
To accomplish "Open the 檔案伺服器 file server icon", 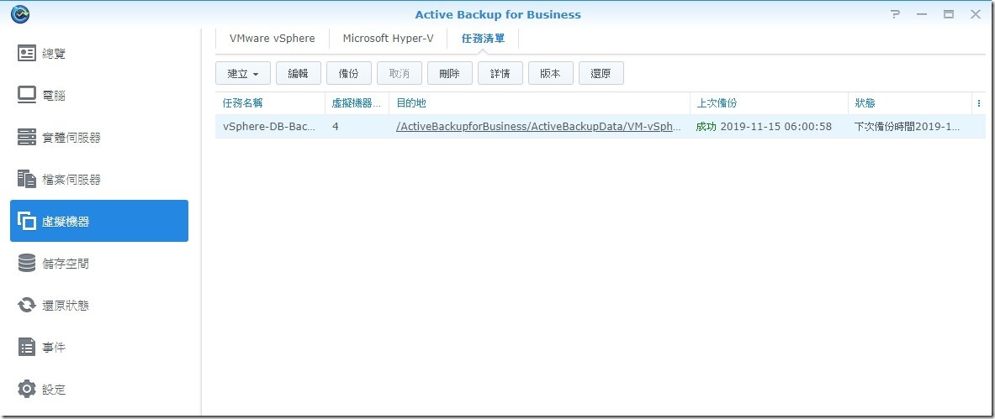I will pyautogui.click(x=27, y=180).
